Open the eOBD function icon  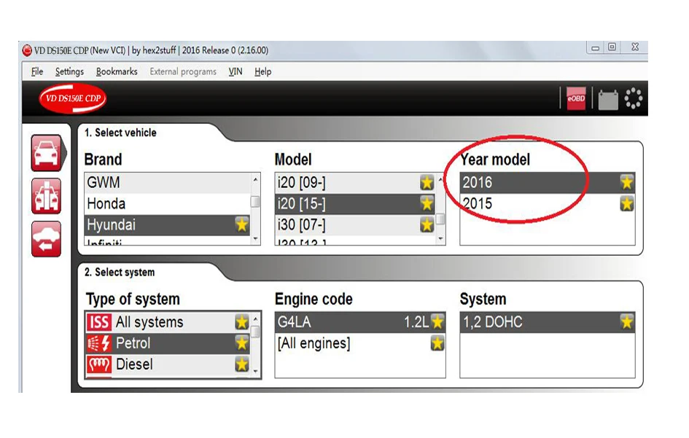coord(576,98)
